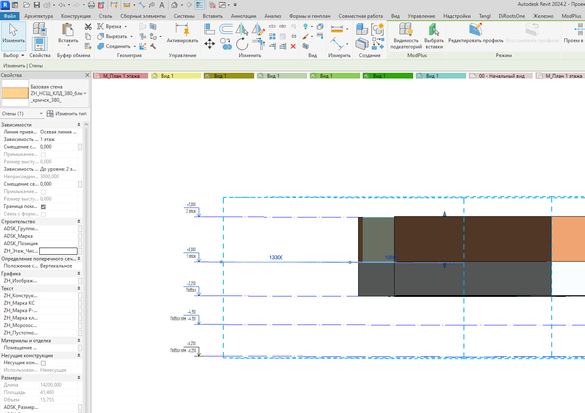Select the Offset tool icon
This screenshot has width=585, height=413.
click(x=226, y=29)
